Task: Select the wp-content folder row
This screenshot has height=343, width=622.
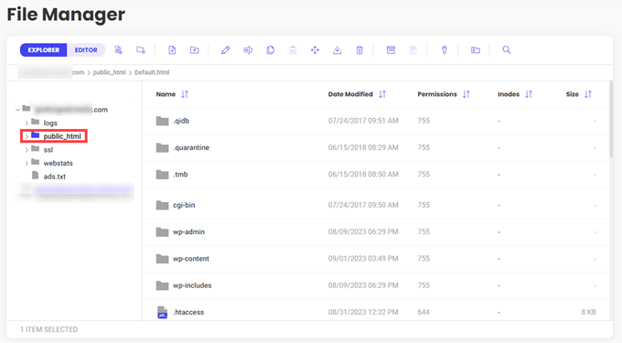Action: pyautogui.click(x=376, y=259)
